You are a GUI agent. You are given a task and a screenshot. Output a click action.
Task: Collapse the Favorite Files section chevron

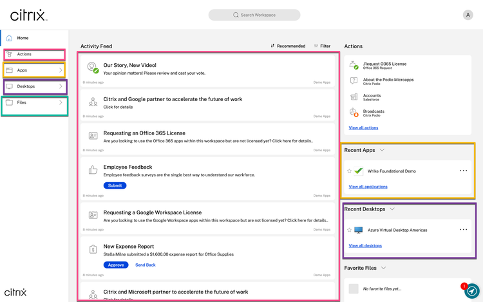tap(384, 268)
